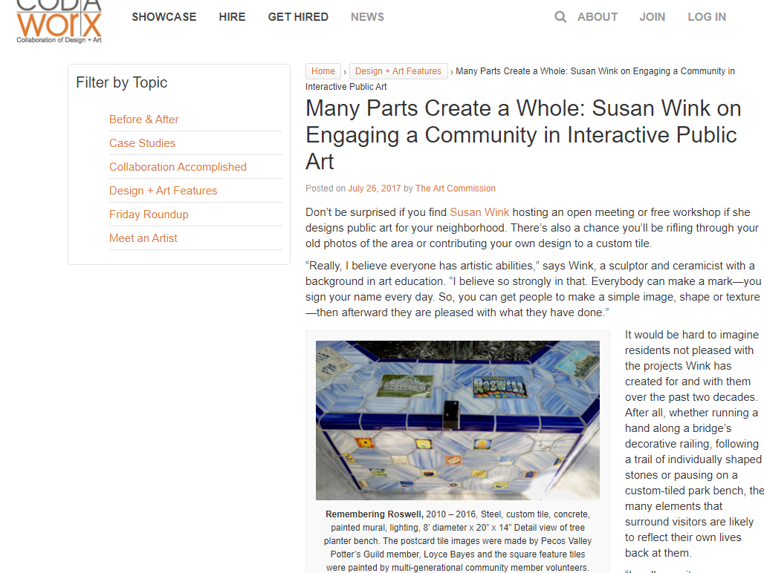Open the About page
This screenshot has height=573, width=764.
click(598, 17)
